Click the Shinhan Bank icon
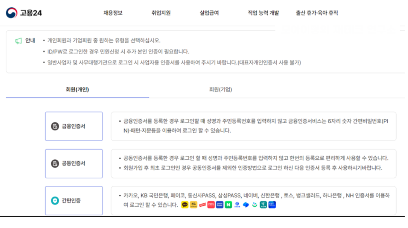 point(237,205)
